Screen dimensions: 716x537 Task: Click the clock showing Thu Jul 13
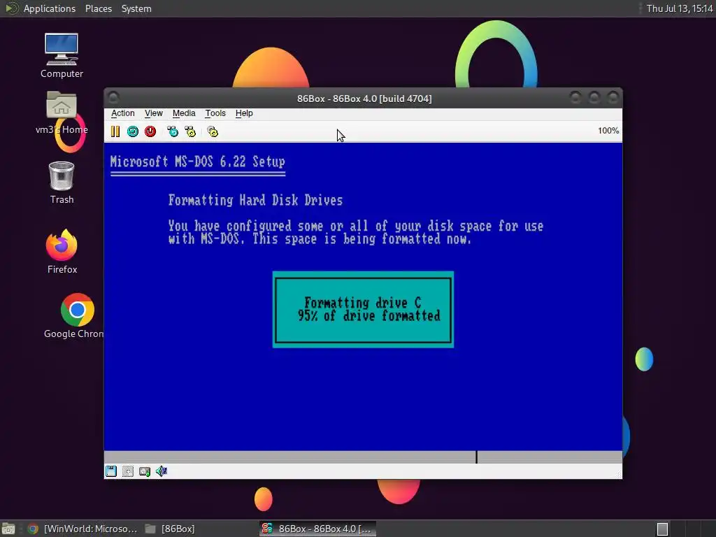point(680,8)
